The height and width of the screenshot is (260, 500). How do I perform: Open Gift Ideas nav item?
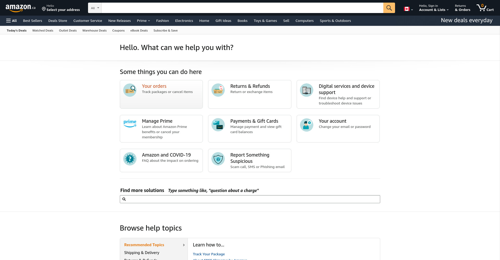223,21
